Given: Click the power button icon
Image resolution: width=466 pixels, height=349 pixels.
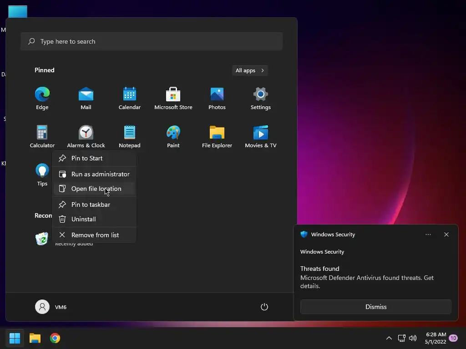Looking at the screenshot, I should pos(264,307).
